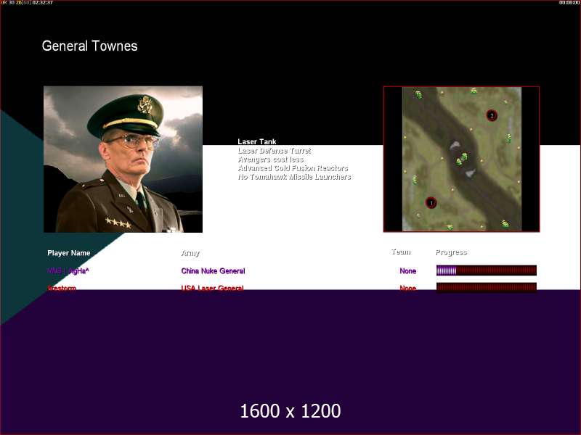Click the Avengers cost less text

pyautogui.click(x=270, y=159)
